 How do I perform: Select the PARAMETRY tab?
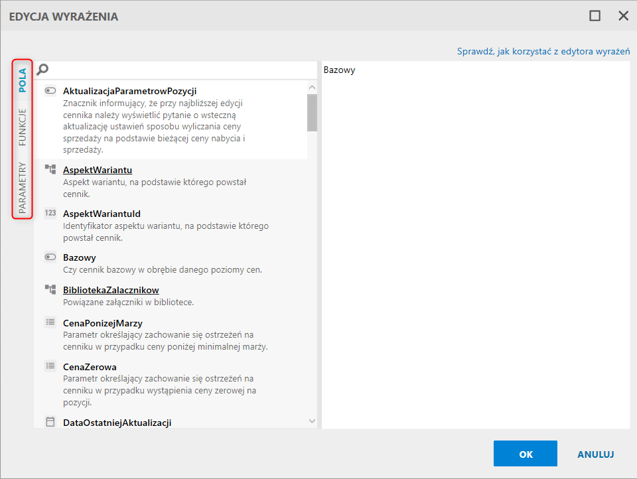[23, 188]
